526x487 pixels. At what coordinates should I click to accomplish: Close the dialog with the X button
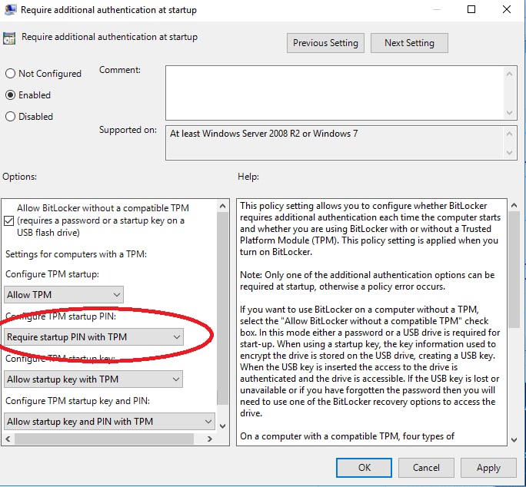point(507,9)
